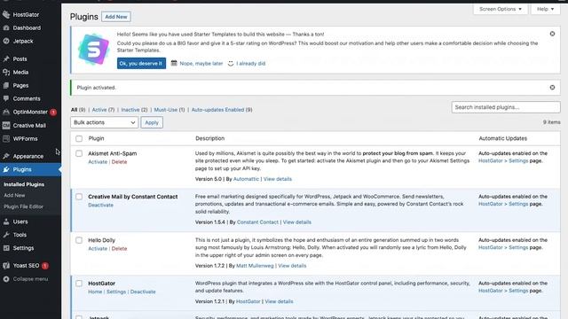Check the Hello Dolly checkbox
Image resolution: width=568 pixels, height=319 pixels.
(79, 240)
